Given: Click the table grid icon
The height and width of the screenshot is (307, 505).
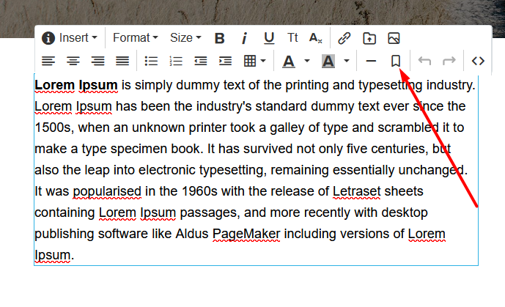Looking at the screenshot, I should coord(250,61).
